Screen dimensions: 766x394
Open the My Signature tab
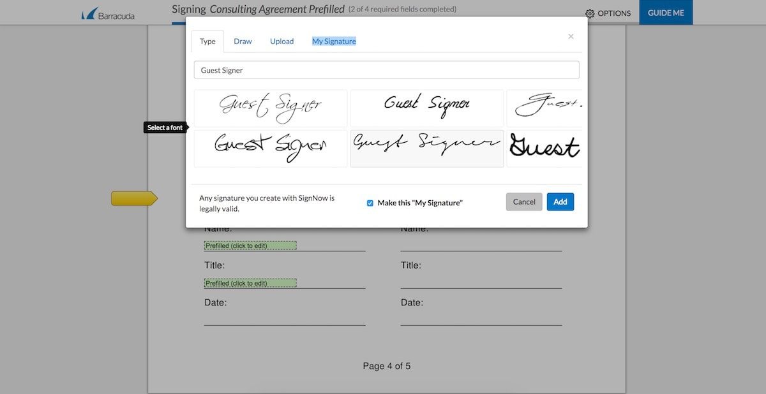pyautogui.click(x=334, y=41)
